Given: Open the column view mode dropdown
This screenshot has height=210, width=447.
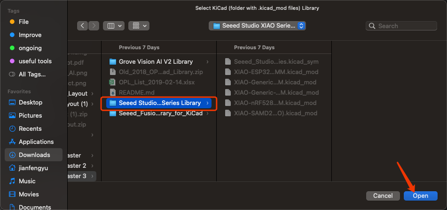Looking at the screenshot, I should tap(113, 26).
